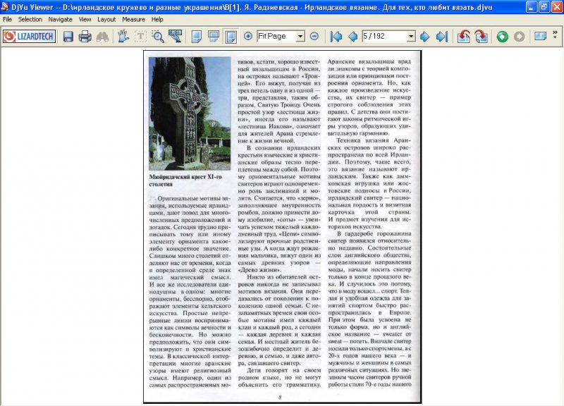Open the Selection menu
The width and height of the screenshot is (564, 406).
(x=30, y=20)
